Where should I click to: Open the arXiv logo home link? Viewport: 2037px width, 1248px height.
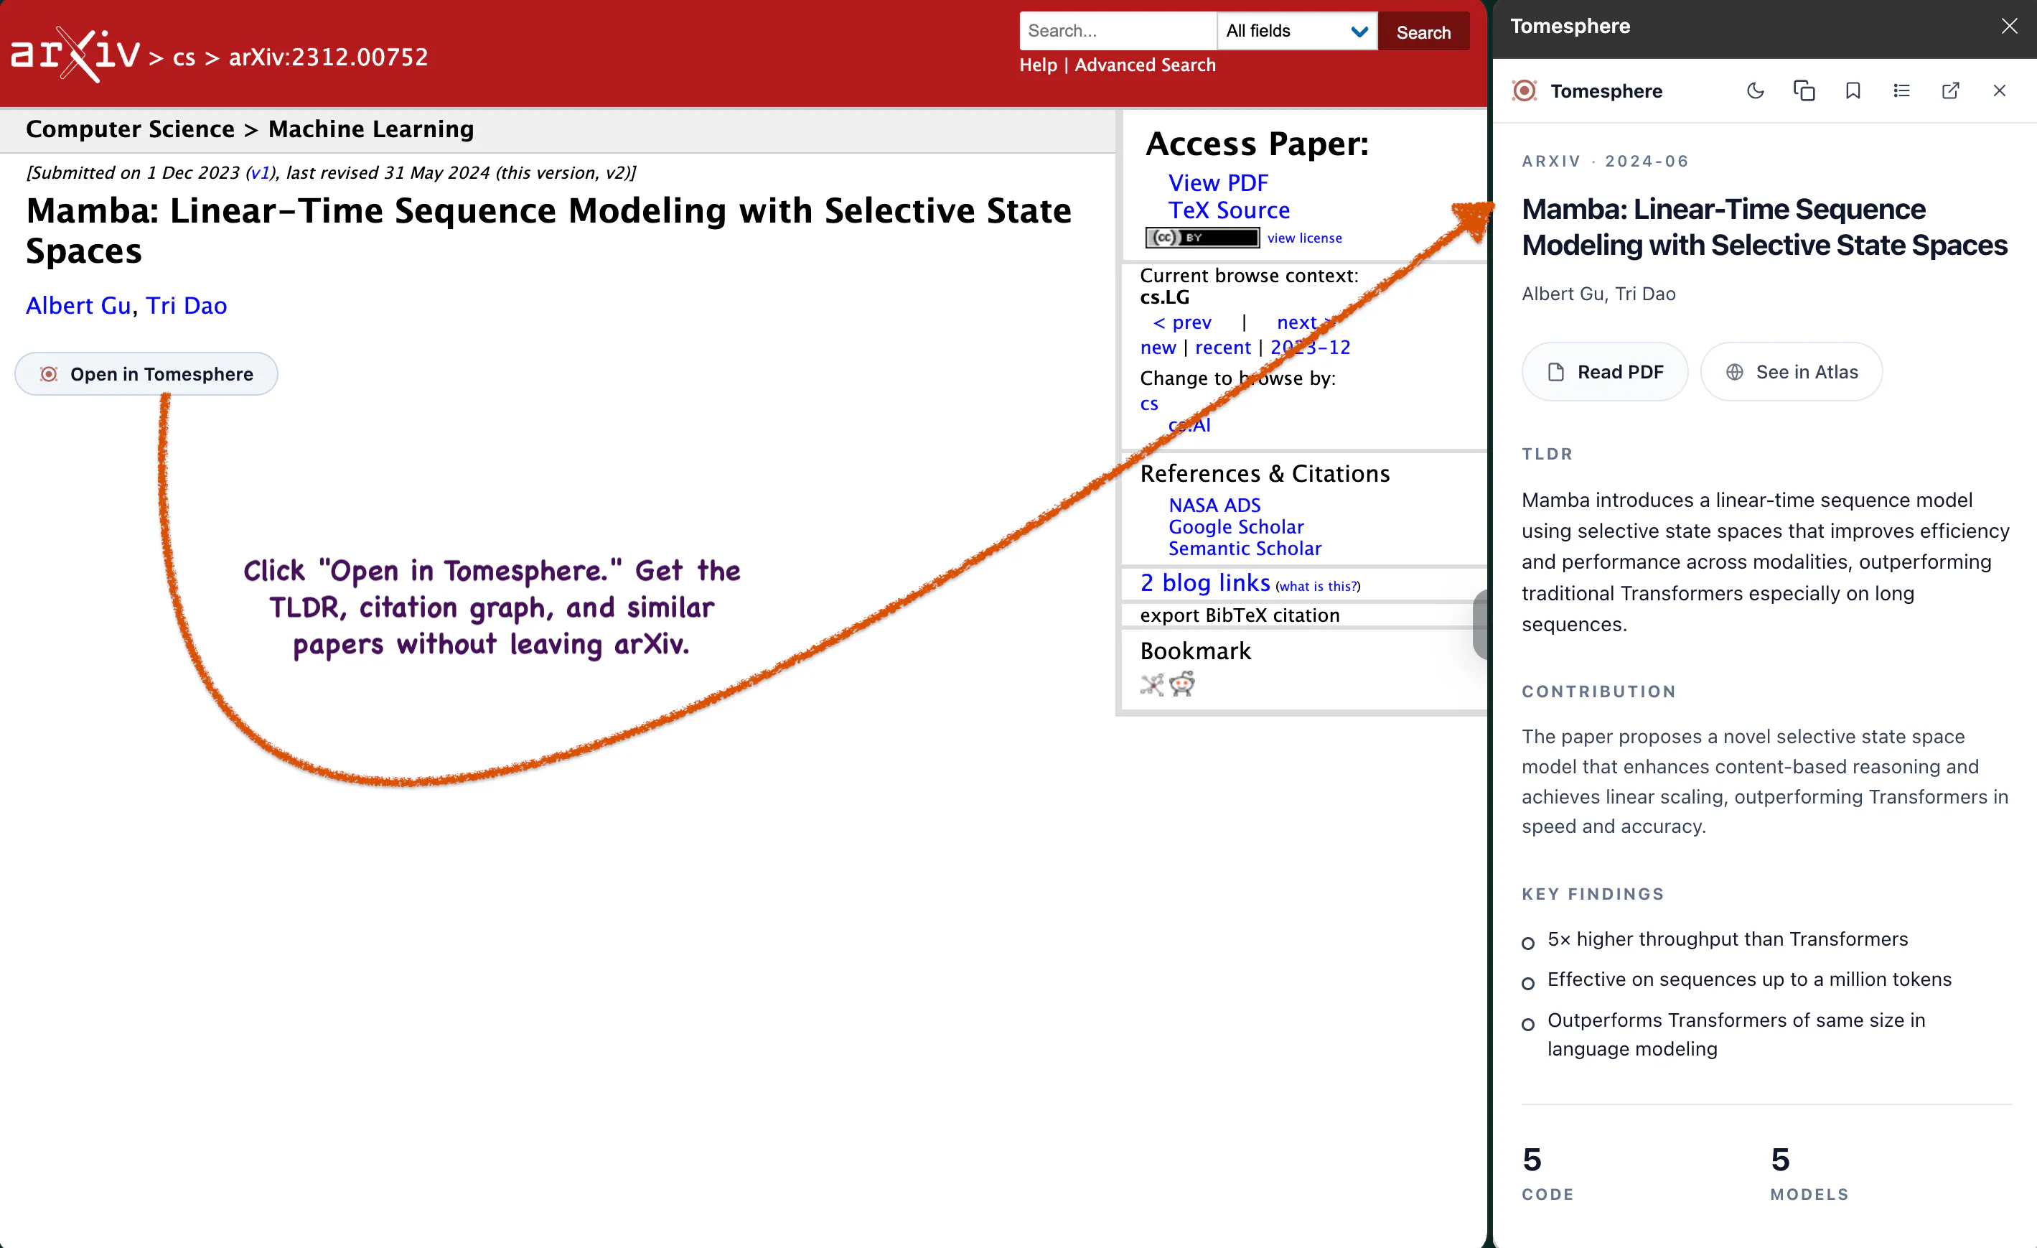(75, 55)
